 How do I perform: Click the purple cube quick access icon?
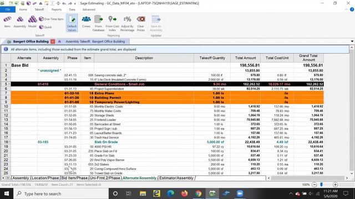click(28, 3)
